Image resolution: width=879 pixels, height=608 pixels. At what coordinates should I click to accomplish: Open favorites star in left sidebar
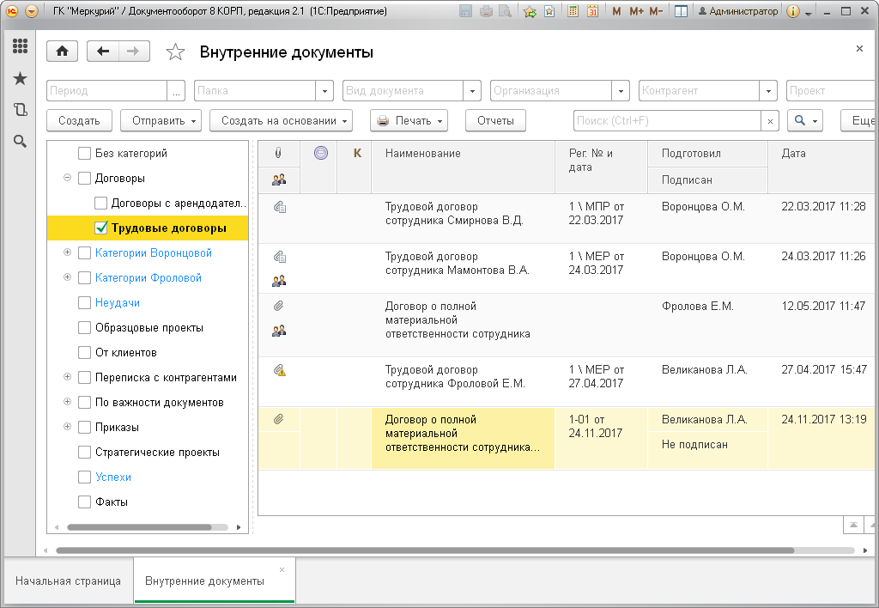[x=21, y=78]
